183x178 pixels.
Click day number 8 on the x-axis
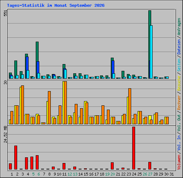tap(49, 174)
